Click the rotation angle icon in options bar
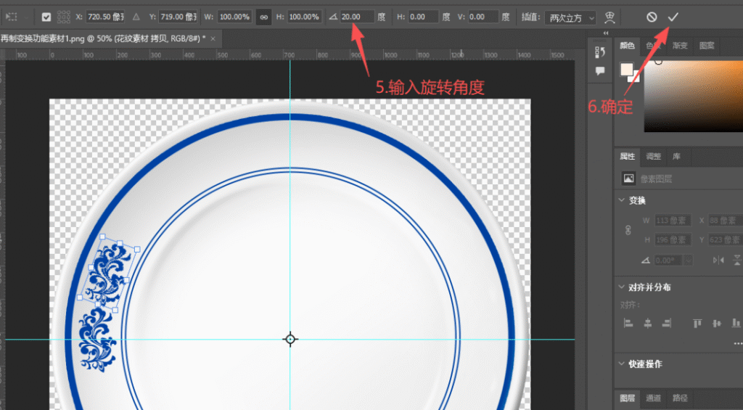 point(333,17)
